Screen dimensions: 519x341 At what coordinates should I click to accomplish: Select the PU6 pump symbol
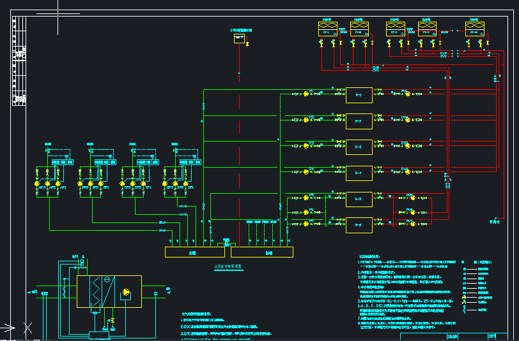coord(412,212)
